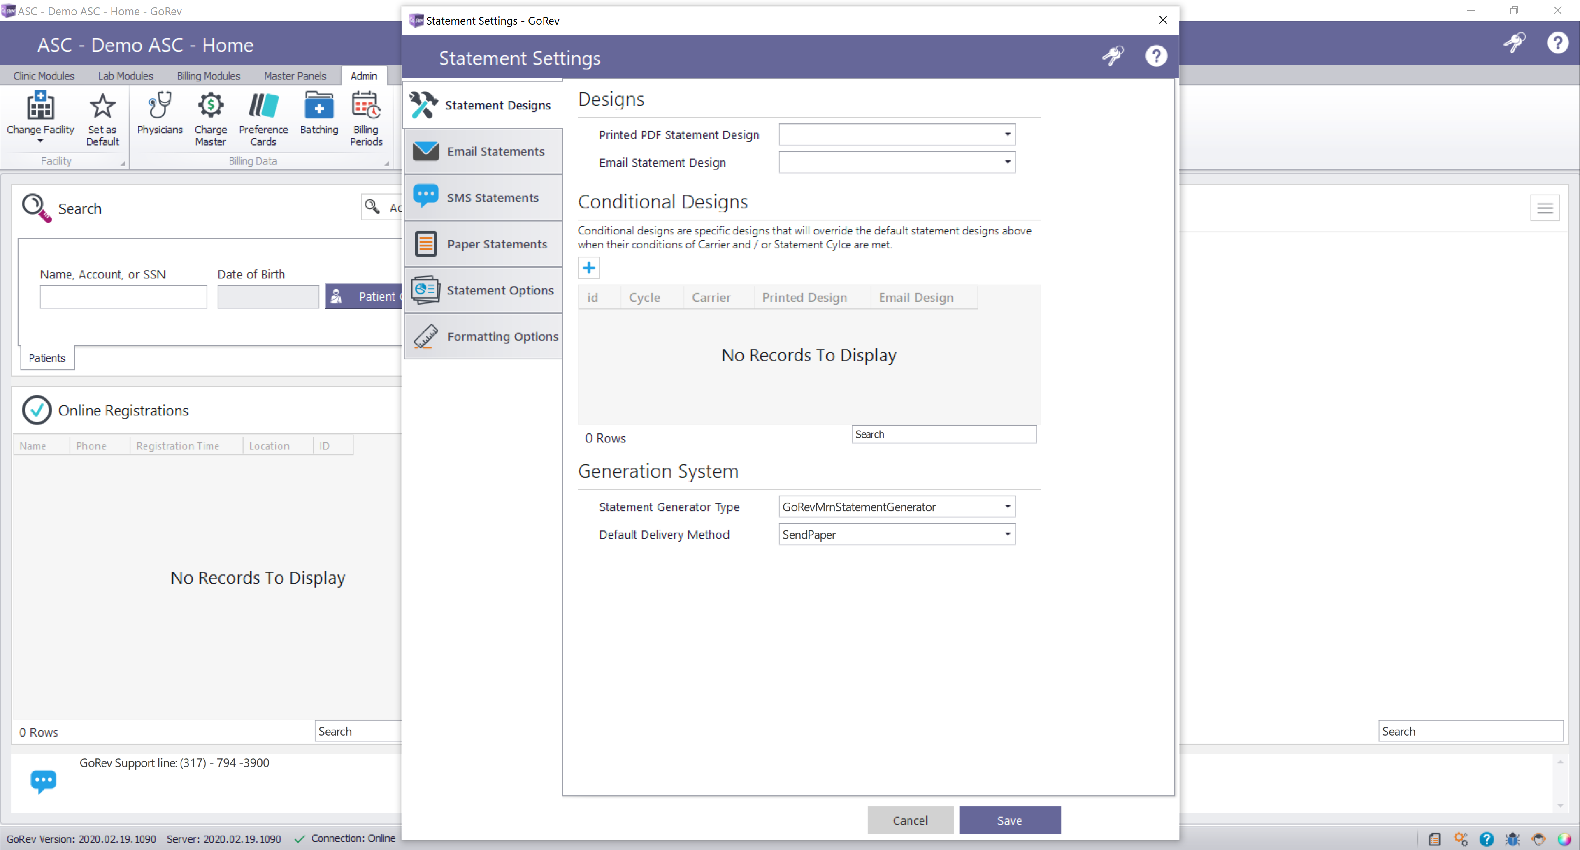Click the gears icon in status bar
Image resolution: width=1580 pixels, height=850 pixels.
pos(1460,839)
